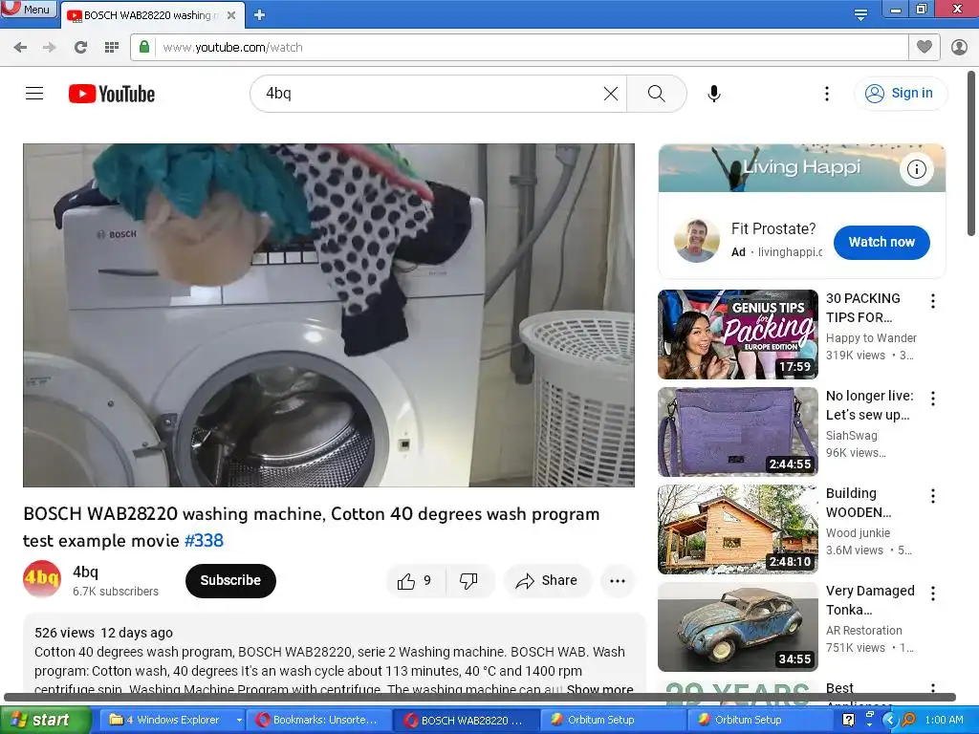Image resolution: width=979 pixels, height=734 pixels.
Task: Open the #338 hashtag link
Action: 205,541
